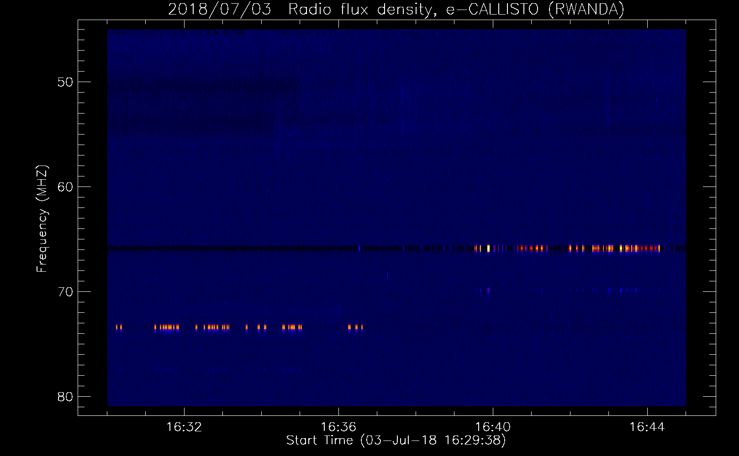Click the left y-axis tick label '70'
Image resolution: width=739 pixels, height=456 pixels.
[x=66, y=292]
